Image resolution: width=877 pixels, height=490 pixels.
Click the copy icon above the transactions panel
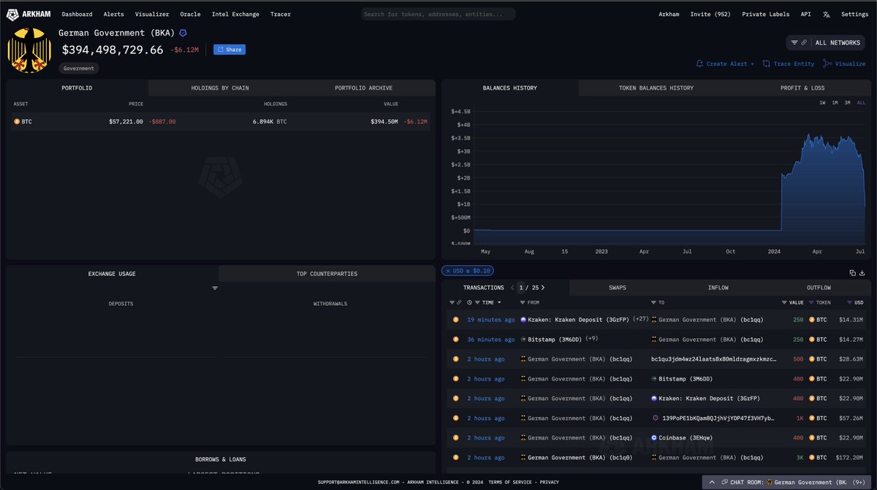pos(853,272)
